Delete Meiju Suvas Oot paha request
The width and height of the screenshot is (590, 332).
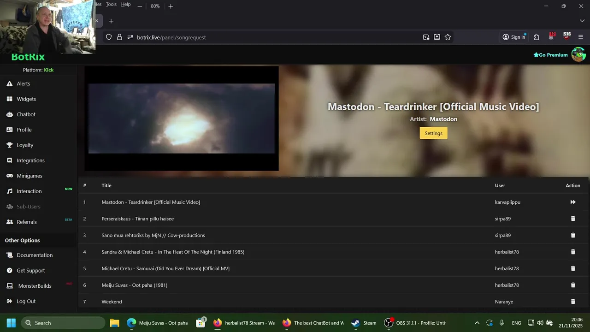pyautogui.click(x=573, y=285)
